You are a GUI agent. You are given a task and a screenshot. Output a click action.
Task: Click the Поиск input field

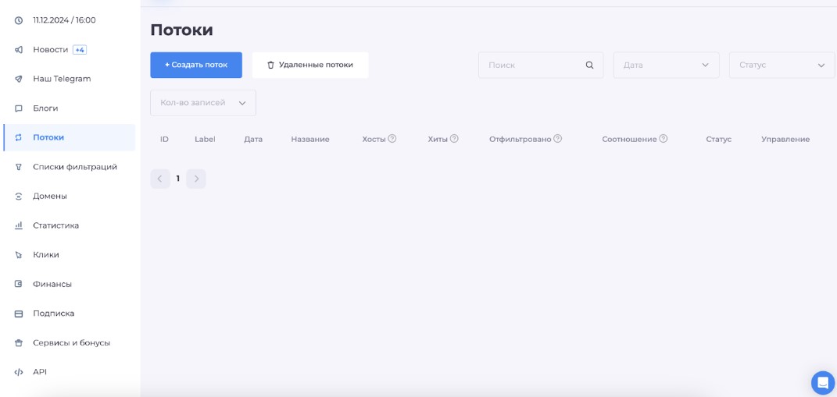[x=533, y=66]
